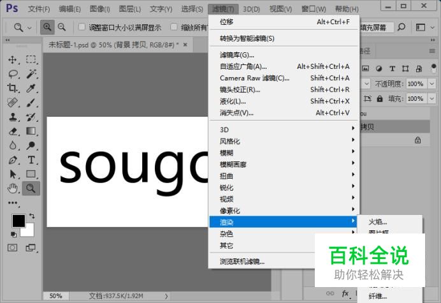Click the Zoom In mode button

click(x=47, y=27)
